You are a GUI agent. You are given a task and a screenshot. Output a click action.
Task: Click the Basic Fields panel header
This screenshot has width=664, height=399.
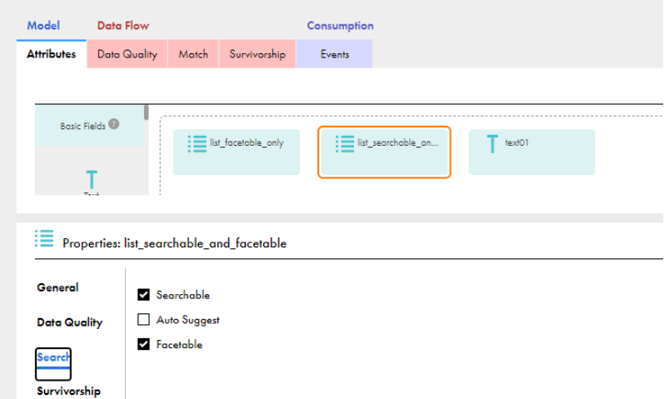[x=89, y=126]
